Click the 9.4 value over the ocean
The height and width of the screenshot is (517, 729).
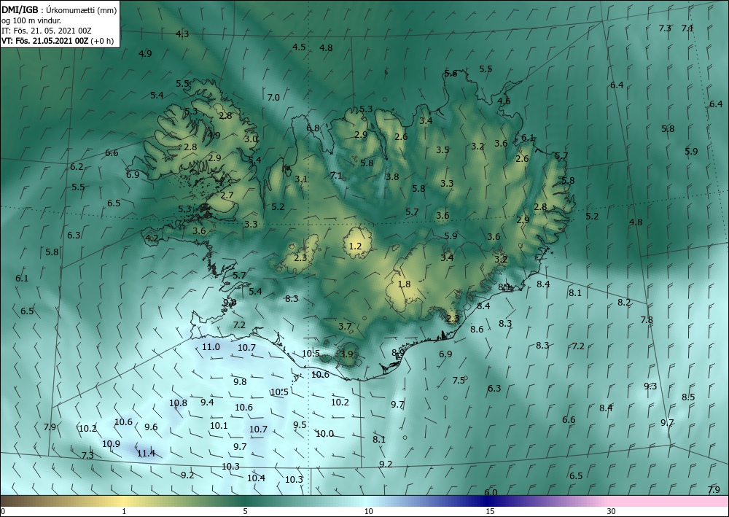207,403
